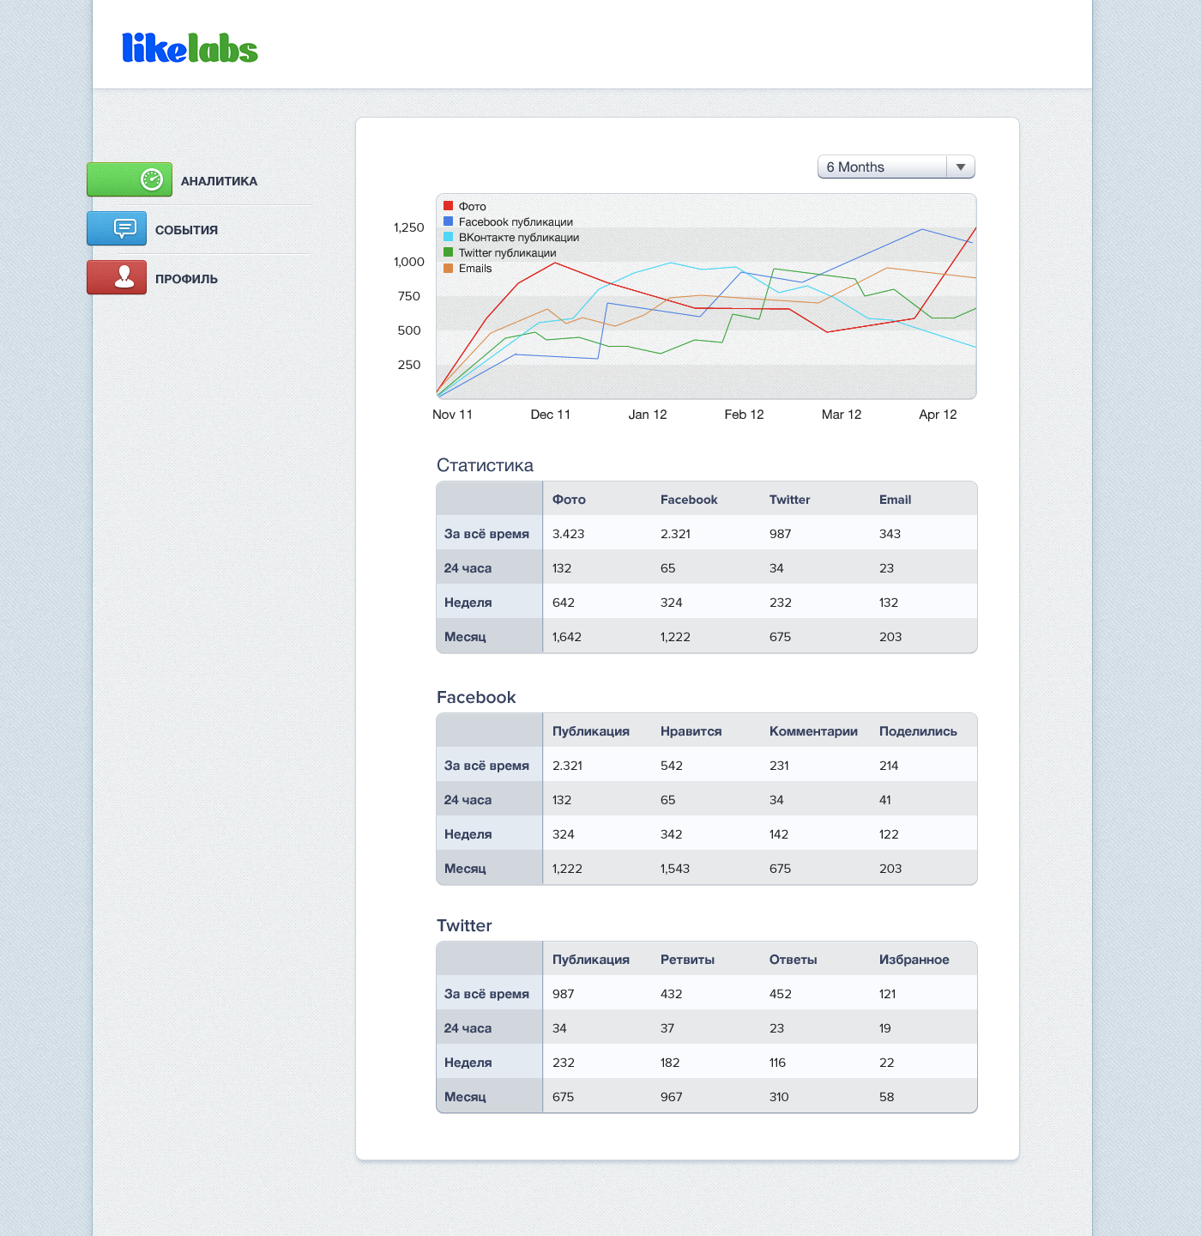Screen dimensions: 1201x1236
Task: Click the orange Emails legend swatch
Action: click(x=448, y=268)
